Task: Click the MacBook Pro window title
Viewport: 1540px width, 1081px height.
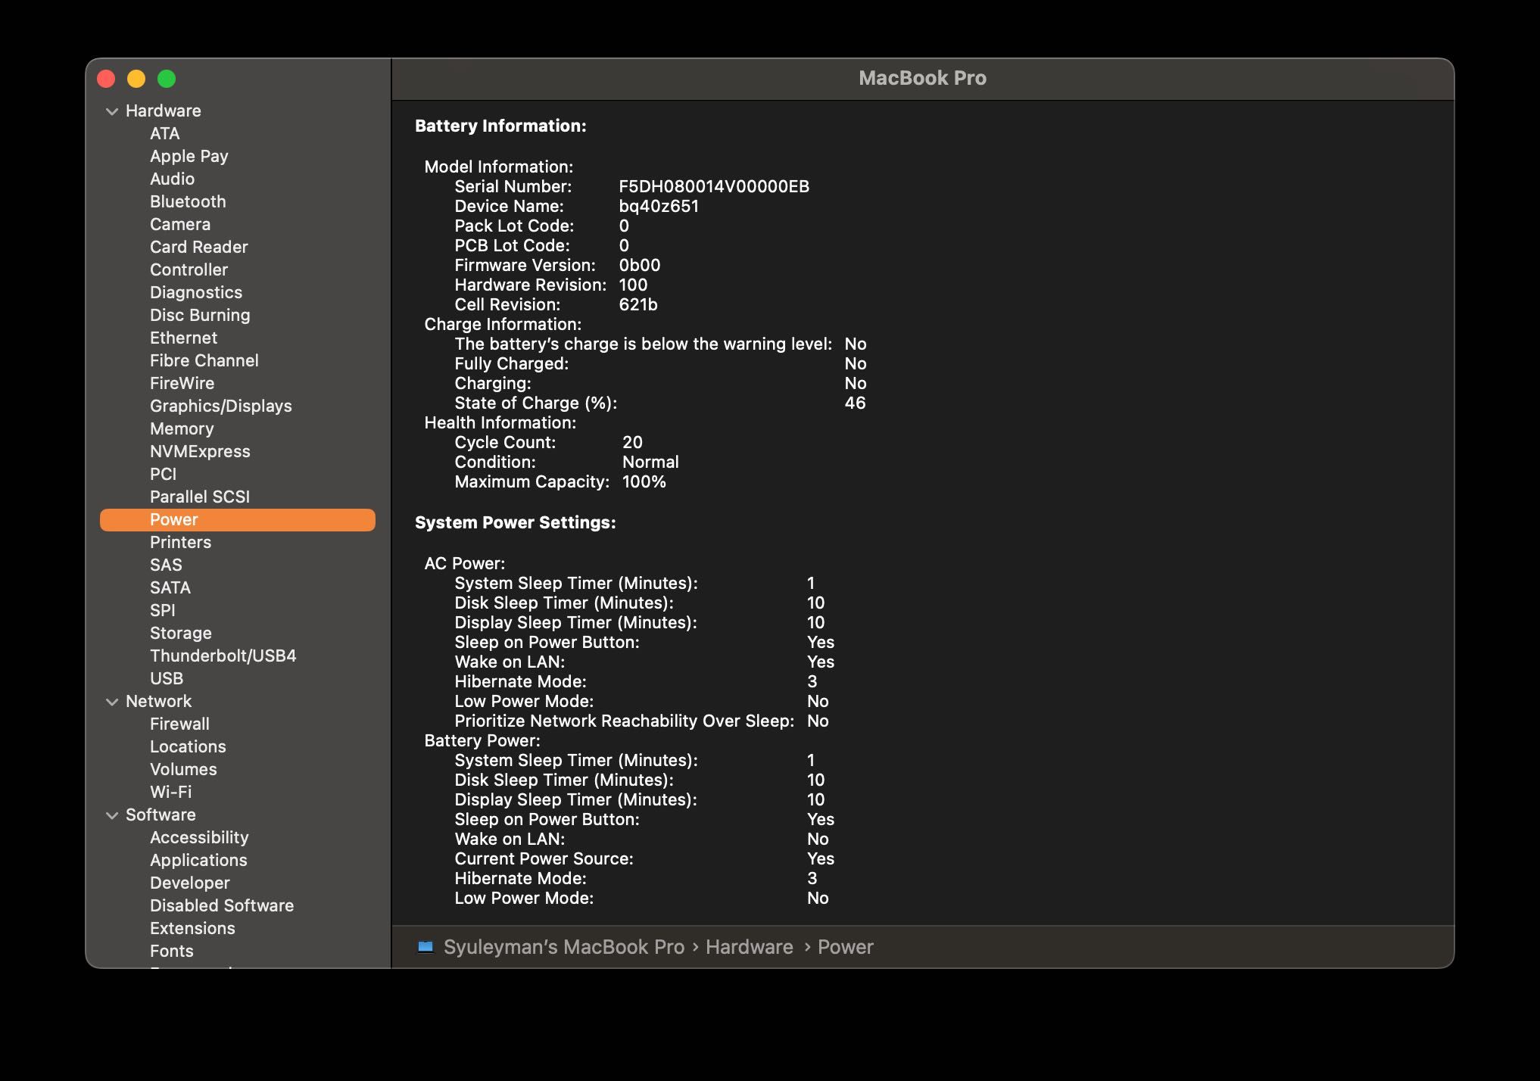Action: [x=922, y=78]
